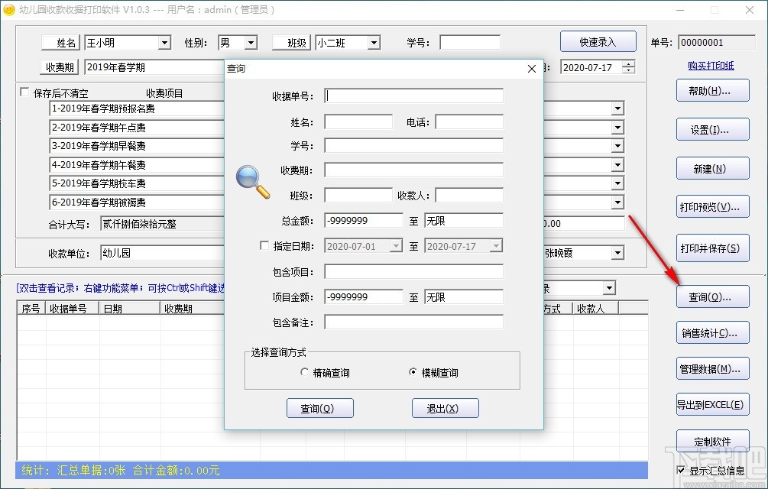The image size is (768, 489).
Task: Close the 查询 dialog with the X
Action: [x=532, y=69]
